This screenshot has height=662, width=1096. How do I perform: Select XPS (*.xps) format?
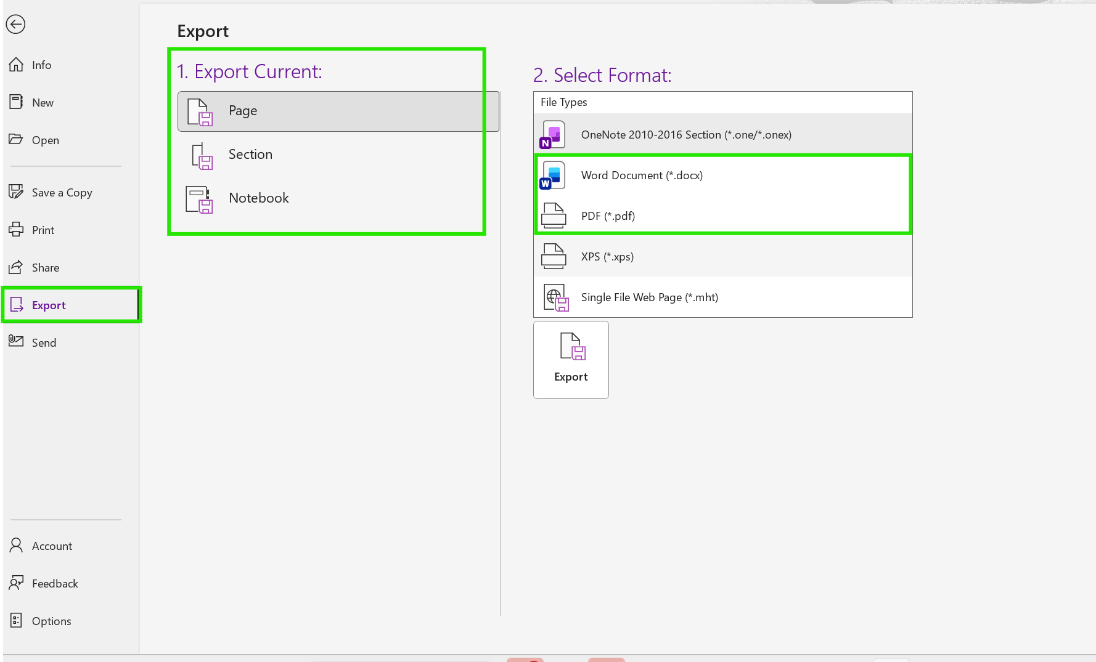pyautogui.click(x=722, y=256)
